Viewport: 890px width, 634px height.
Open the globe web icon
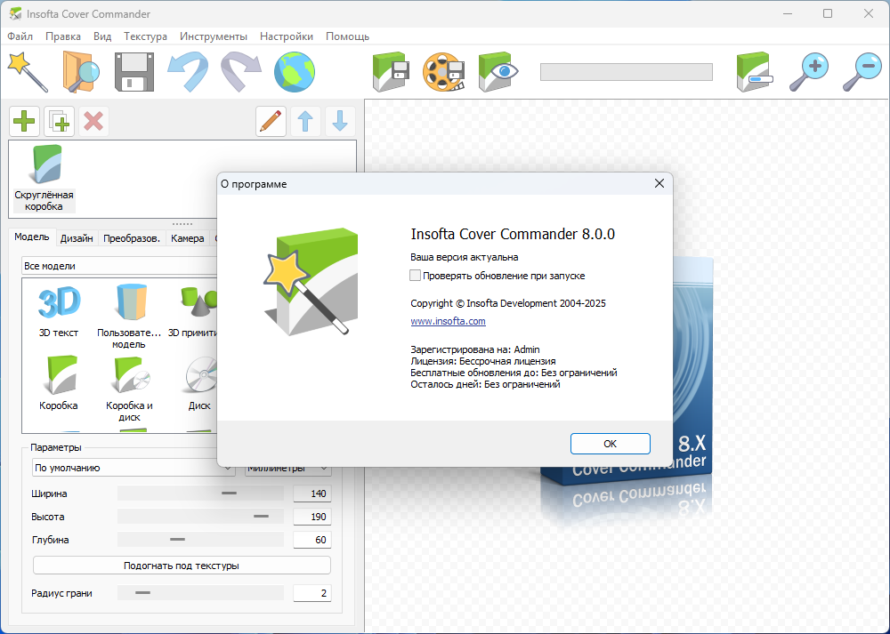point(294,71)
